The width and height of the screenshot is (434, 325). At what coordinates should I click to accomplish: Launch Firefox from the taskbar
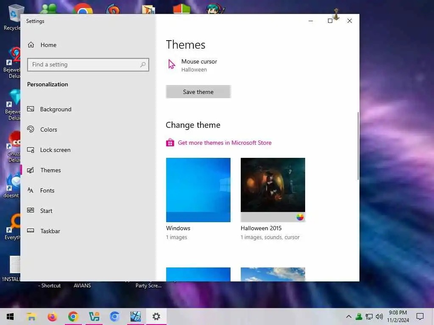[52, 317]
